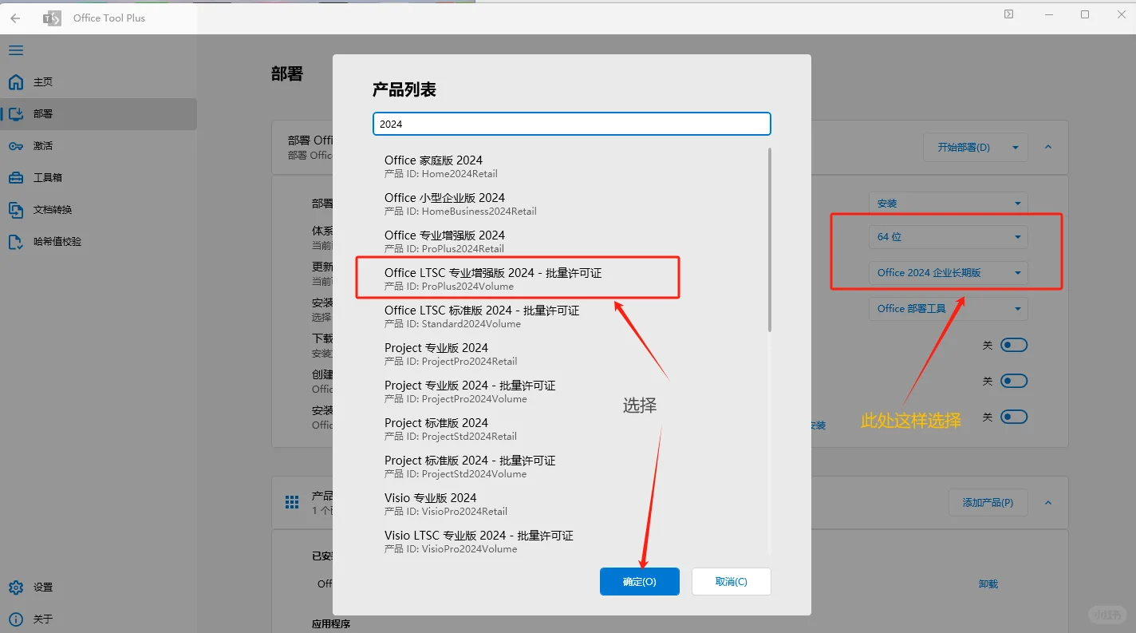Confirm selection with 确定(O) button
This screenshot has width=1136, height=633.
(x=639, y=581)
